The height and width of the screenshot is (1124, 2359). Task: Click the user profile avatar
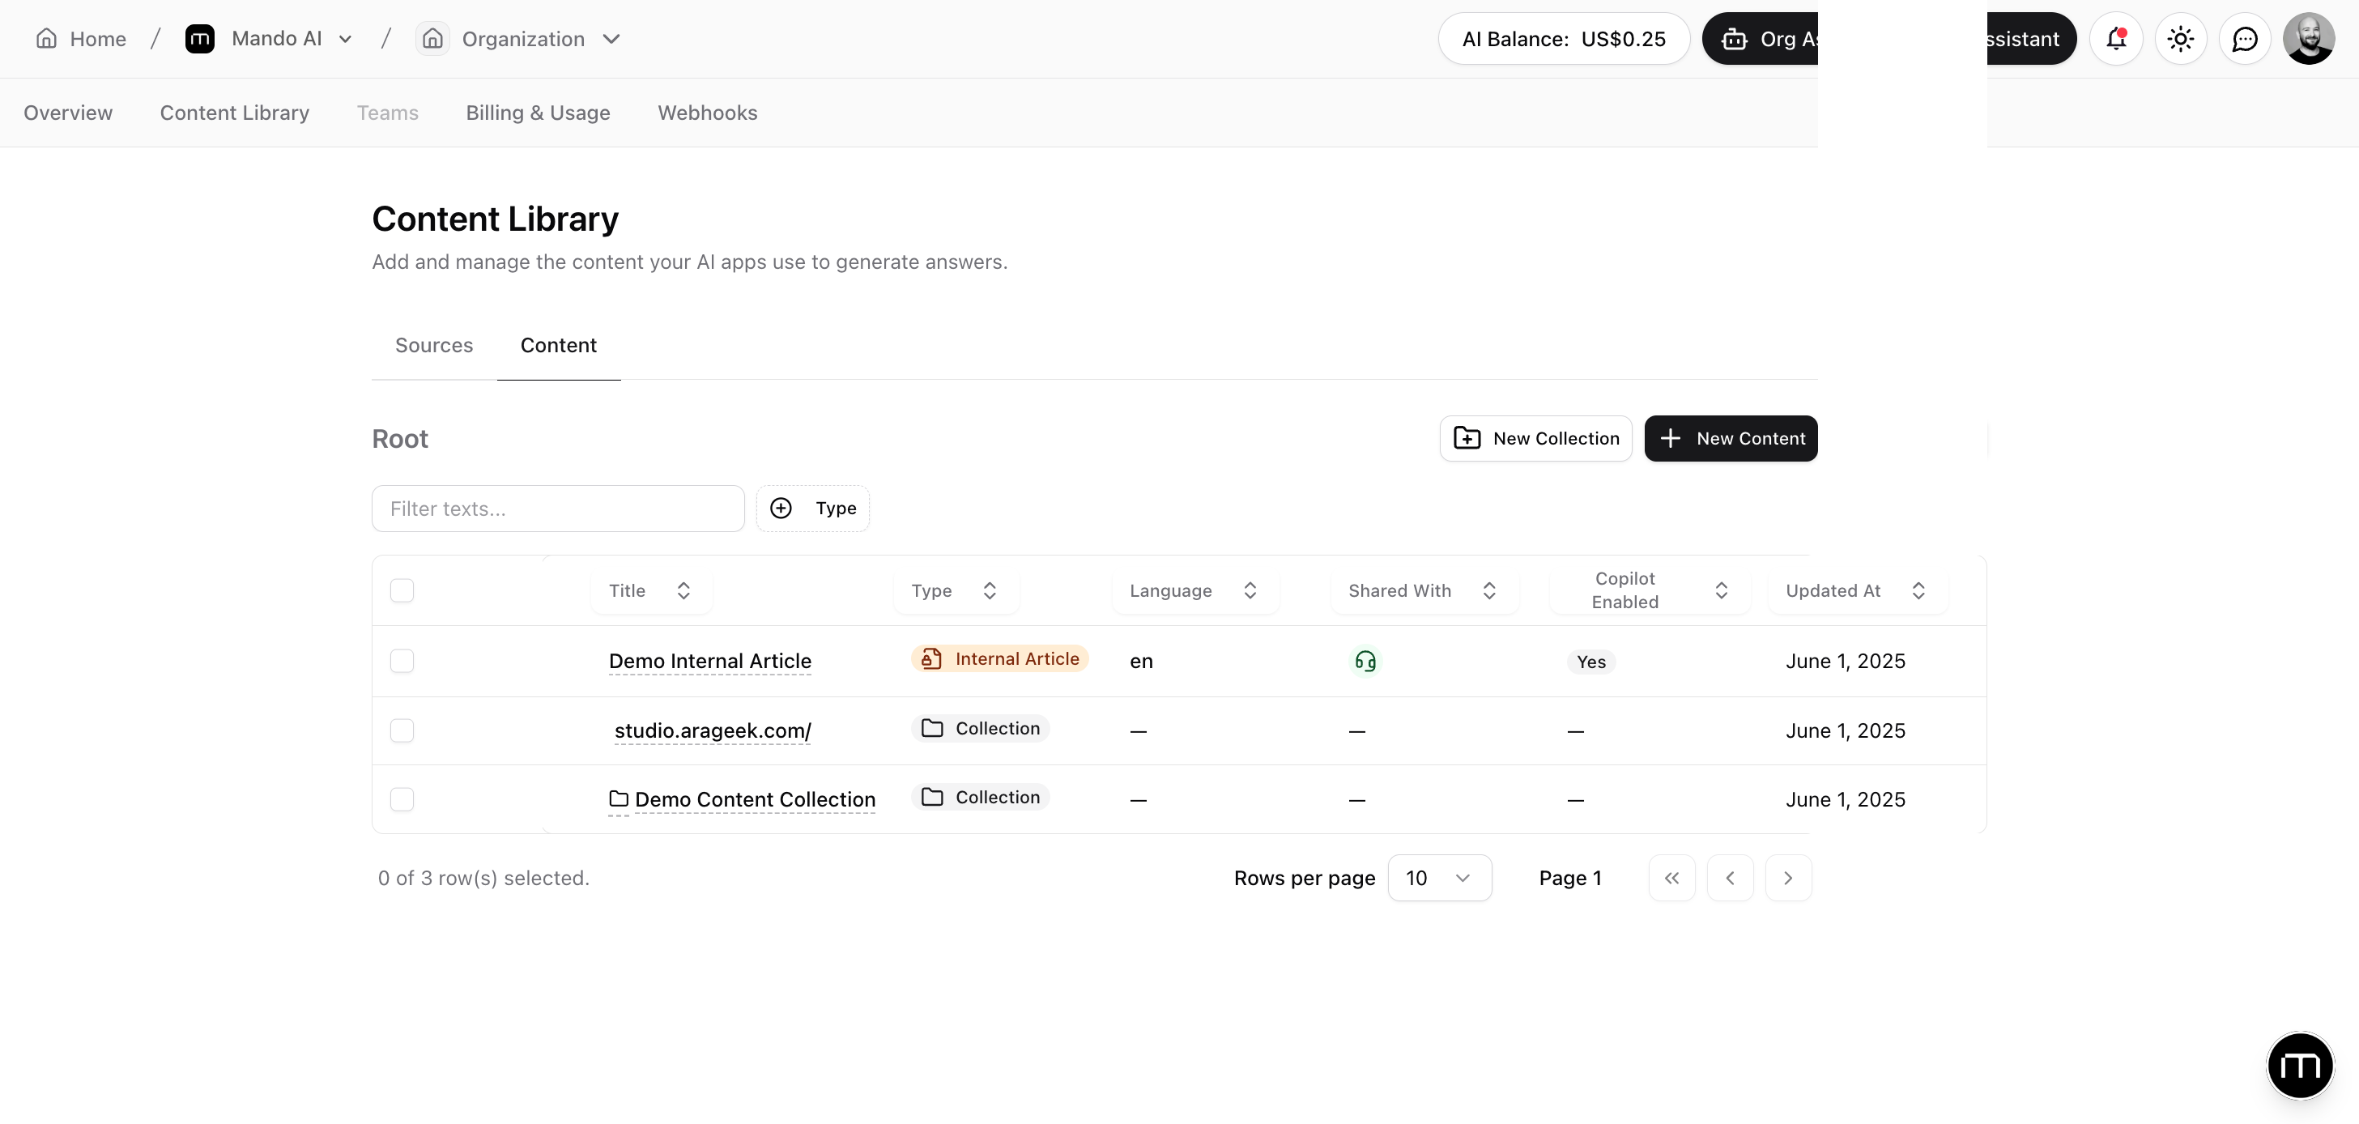click(x=2309, y=39)
